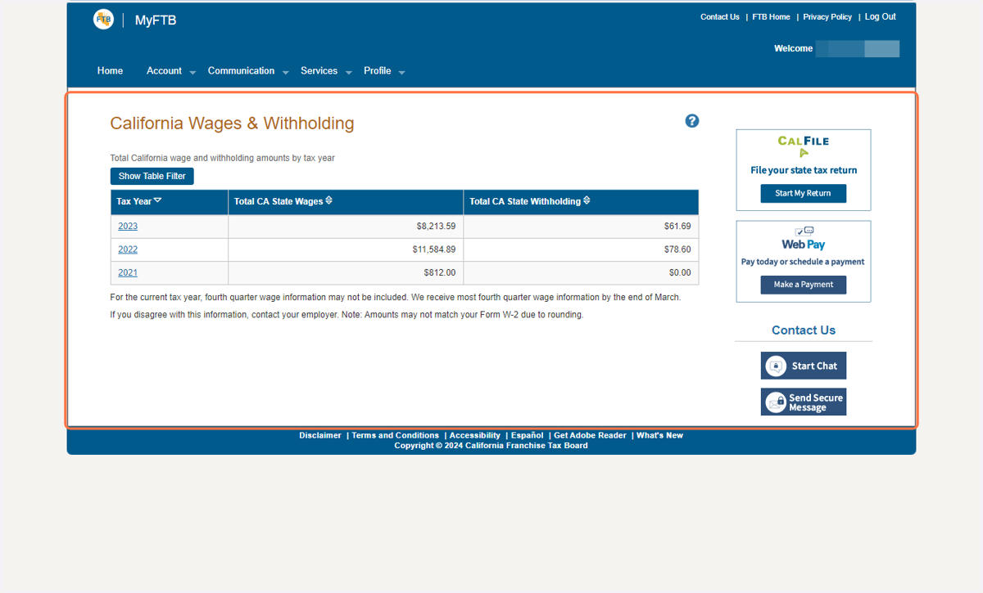This screenshot has width=983, height=593.
Task: Open the Accessibility footer link
Action: click(475, 435)
